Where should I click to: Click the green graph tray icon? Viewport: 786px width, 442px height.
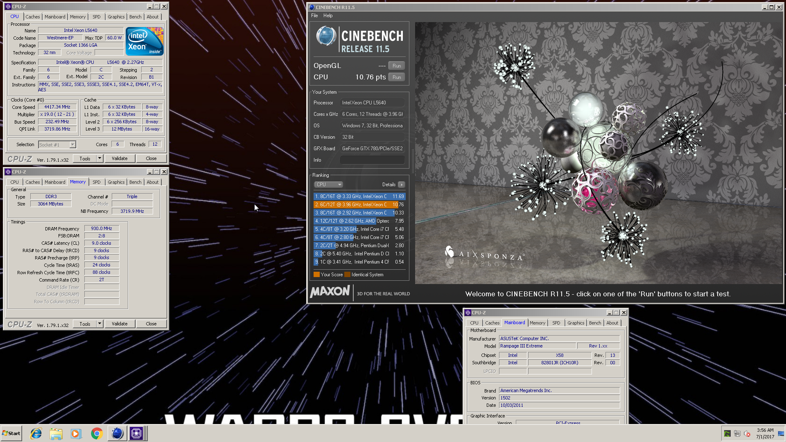727,434
